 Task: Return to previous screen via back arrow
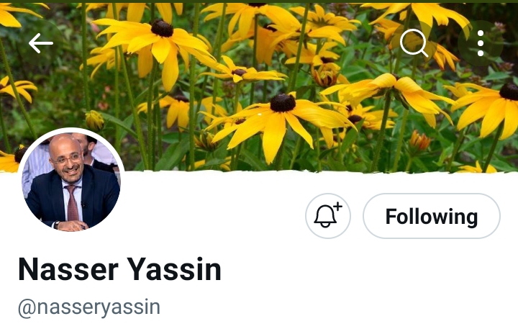[40, 43]
